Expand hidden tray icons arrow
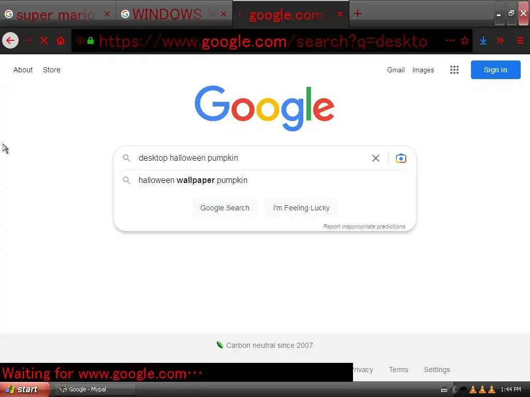 click(x=454, y=390)
